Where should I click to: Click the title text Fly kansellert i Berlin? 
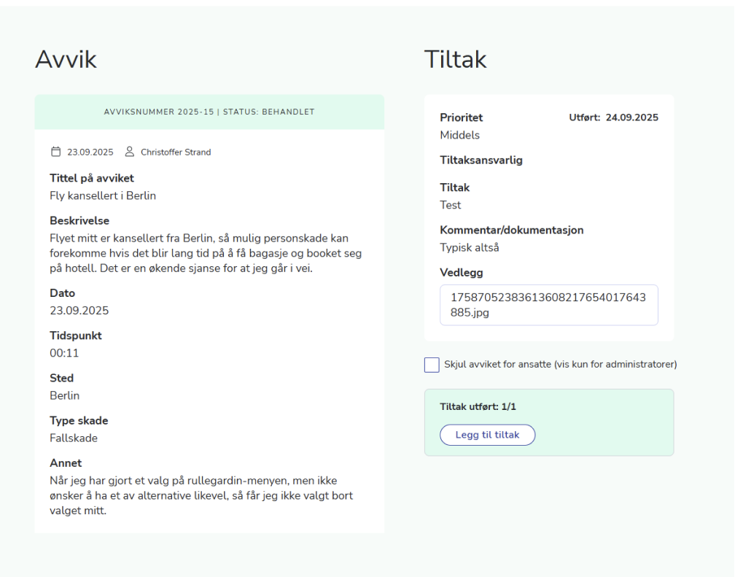pos(103,195)
